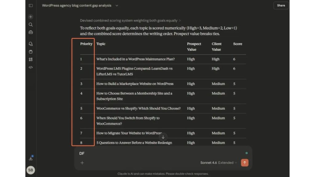Add attachment using plus icon in composer
The image size is (315, 177).
point(82,163)
